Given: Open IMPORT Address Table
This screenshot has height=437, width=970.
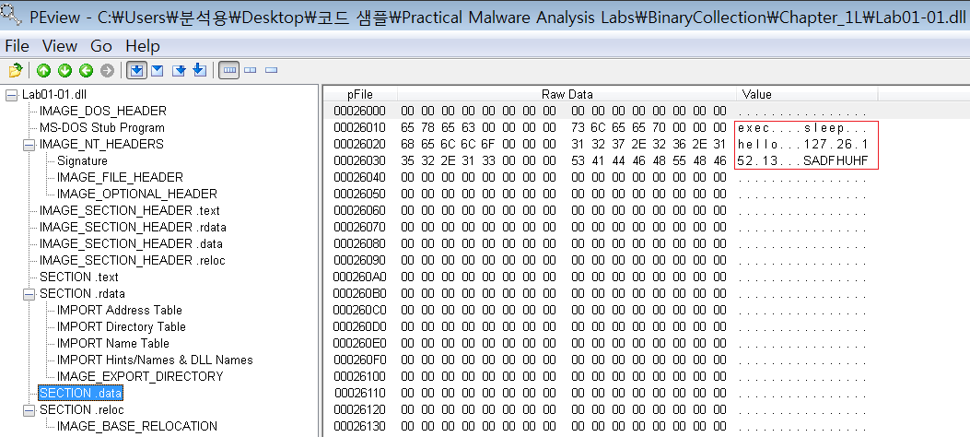Looking at the screenshot, I should [x=120, y=310].
